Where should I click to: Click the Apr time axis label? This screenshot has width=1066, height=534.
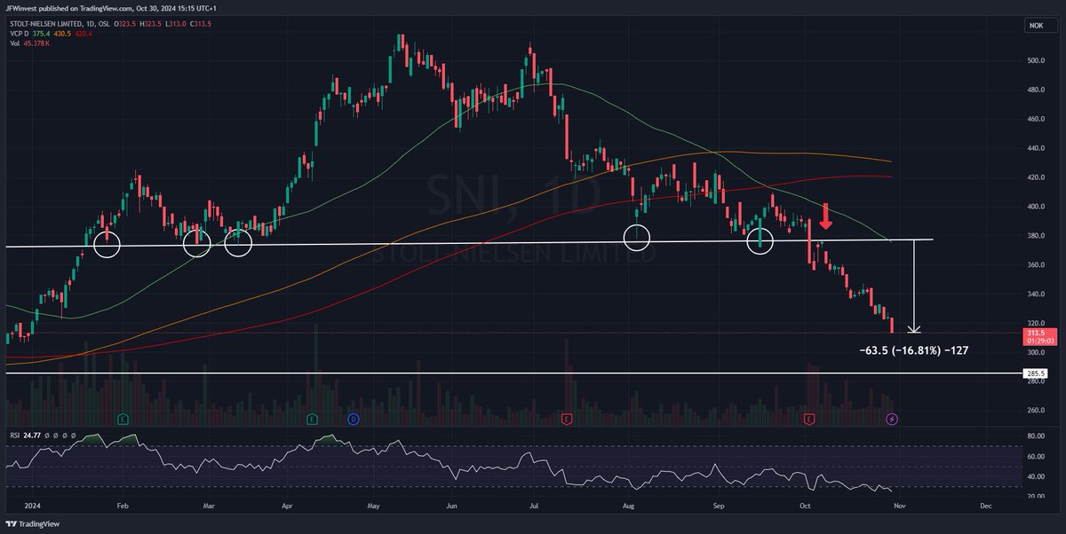click(x=287, y=506)
